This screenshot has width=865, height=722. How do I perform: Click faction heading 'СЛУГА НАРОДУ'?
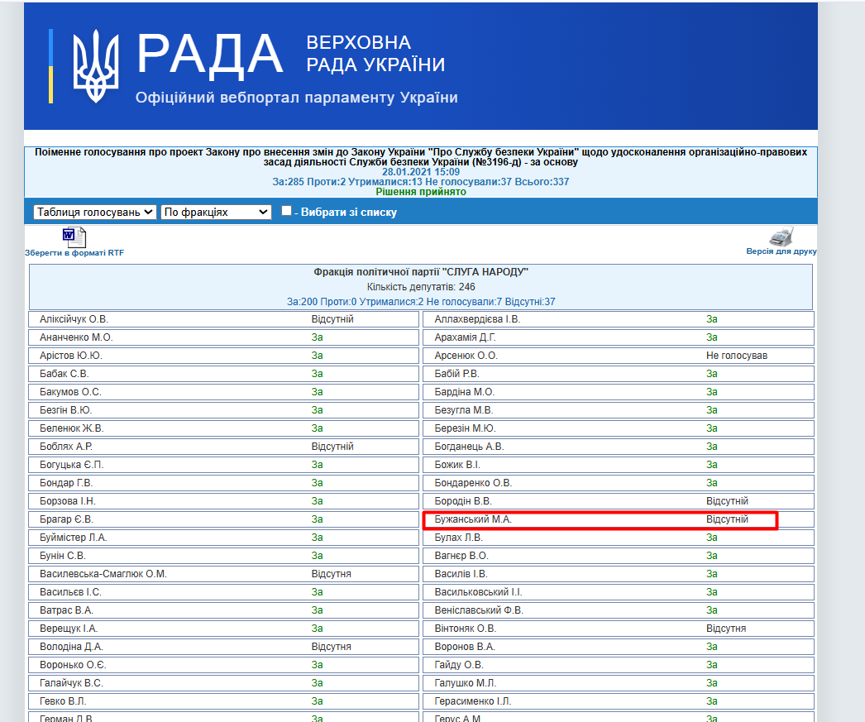click(421, 272)
